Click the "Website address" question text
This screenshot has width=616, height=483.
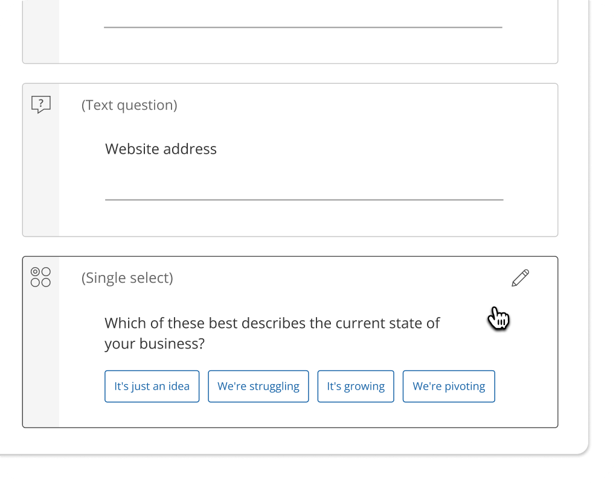161,149
